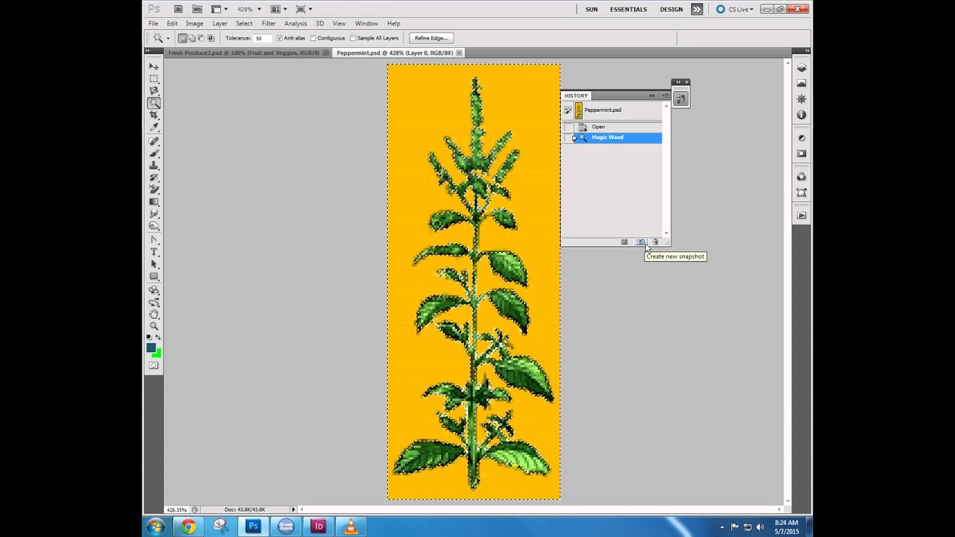This screenshot has height=537, width=955.
Task: Create new snapshot in History panel
Action: pyautogui.click(x=640, y=242)
